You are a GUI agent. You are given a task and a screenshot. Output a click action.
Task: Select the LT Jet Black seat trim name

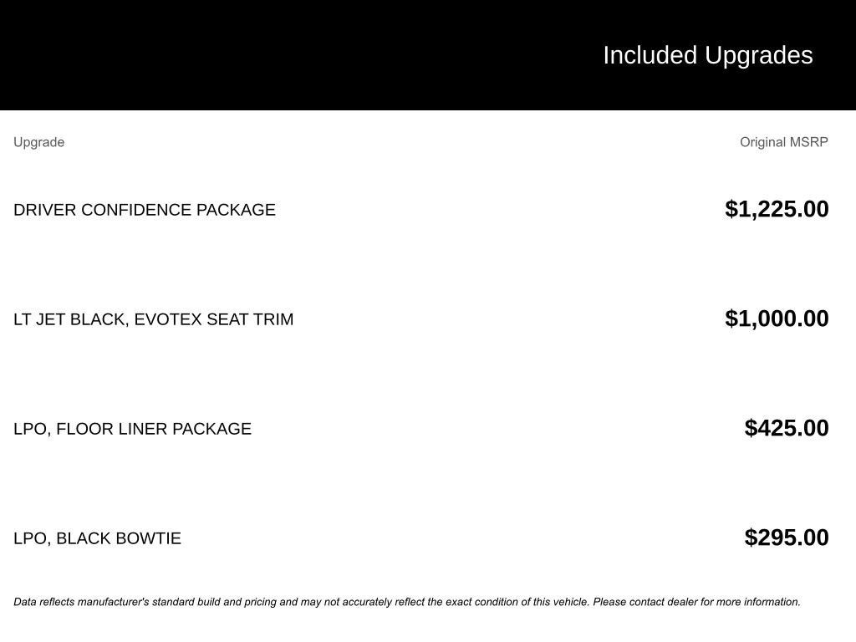point(153,319)
